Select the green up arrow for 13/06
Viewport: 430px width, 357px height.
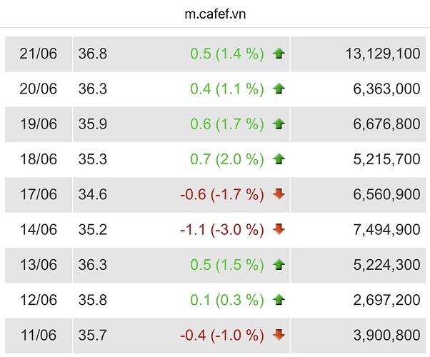pyautogui.click(x=279, y=265)
